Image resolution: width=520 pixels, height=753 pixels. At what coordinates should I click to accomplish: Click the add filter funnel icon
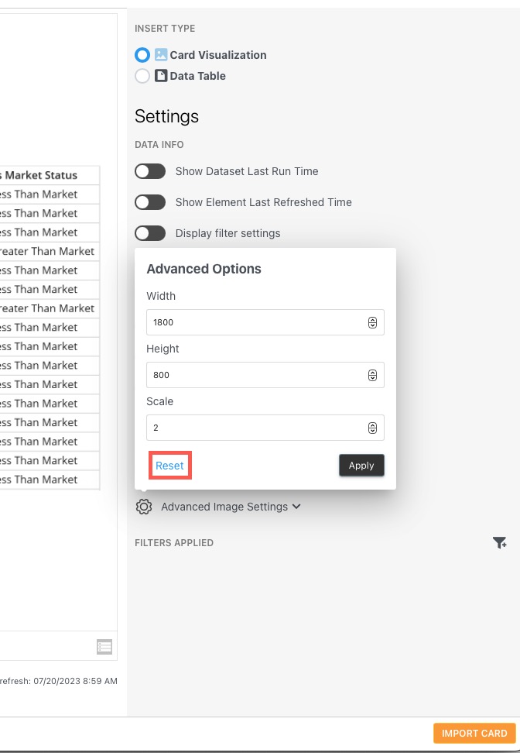[501, 543]
